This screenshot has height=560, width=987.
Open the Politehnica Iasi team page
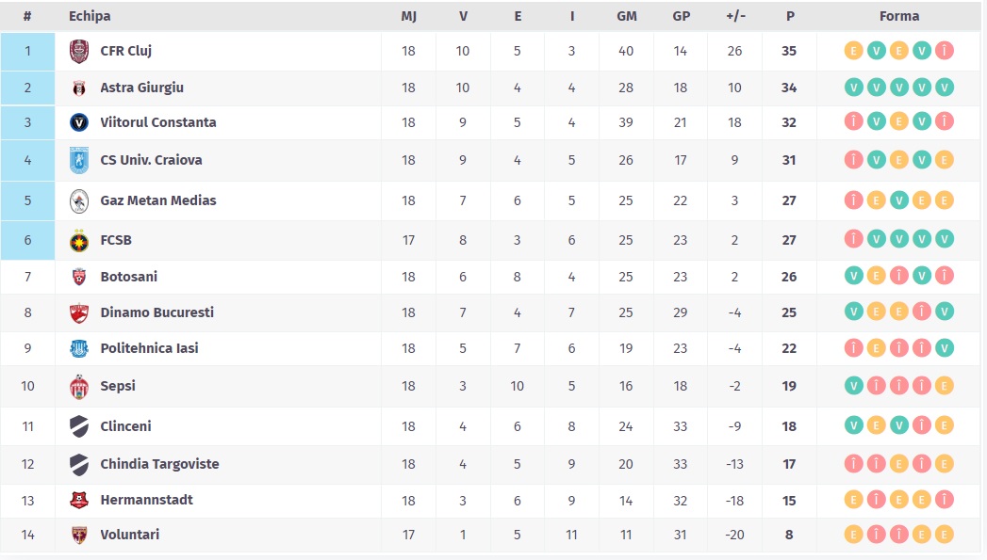click(x=149, y=348)
